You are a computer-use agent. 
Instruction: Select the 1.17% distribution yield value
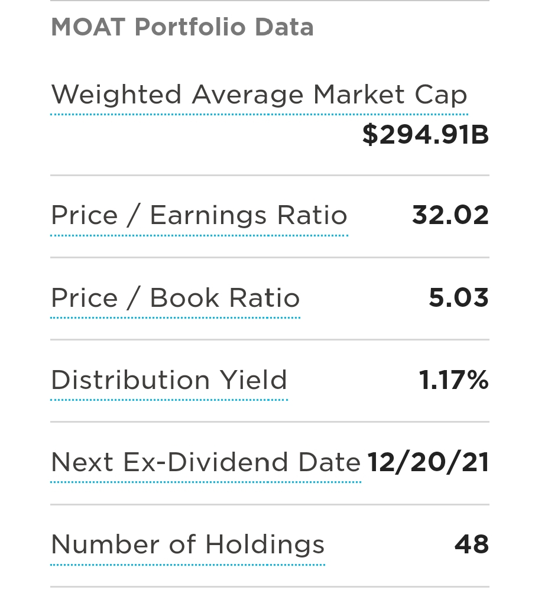coord(454,380)
